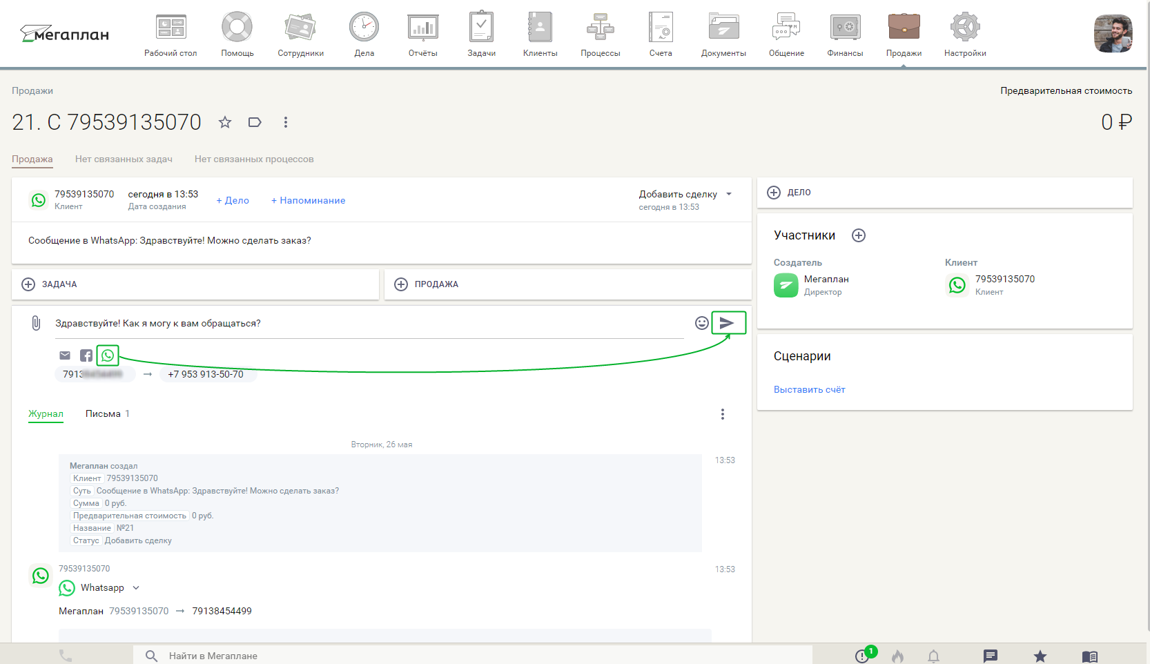Image resolution: width=1150 pixels, height=664 pixels.
Task: Click the Мегаплан logo
Action: pyautogui.click(x=64, y=34)
